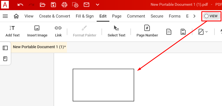This screenshot has width=222, height=106.
Task: Click the Link tool
Action: click(x=58, y=31)
